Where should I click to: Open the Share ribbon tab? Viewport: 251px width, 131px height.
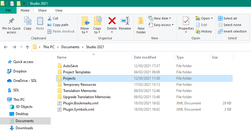[x=42, y=10]
